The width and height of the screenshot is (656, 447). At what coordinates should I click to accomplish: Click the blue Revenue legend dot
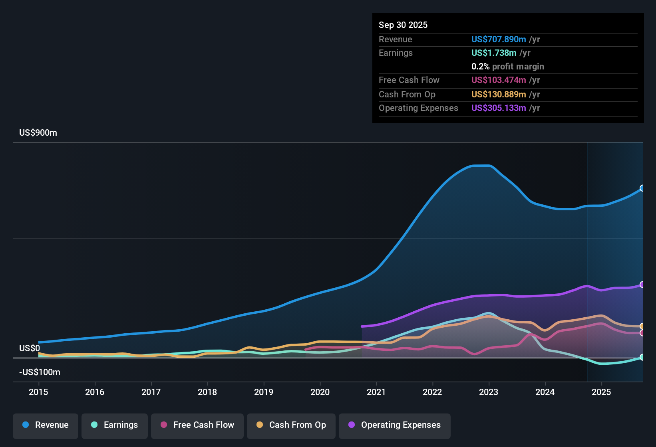pyautogui.click(x=26, y=425)
